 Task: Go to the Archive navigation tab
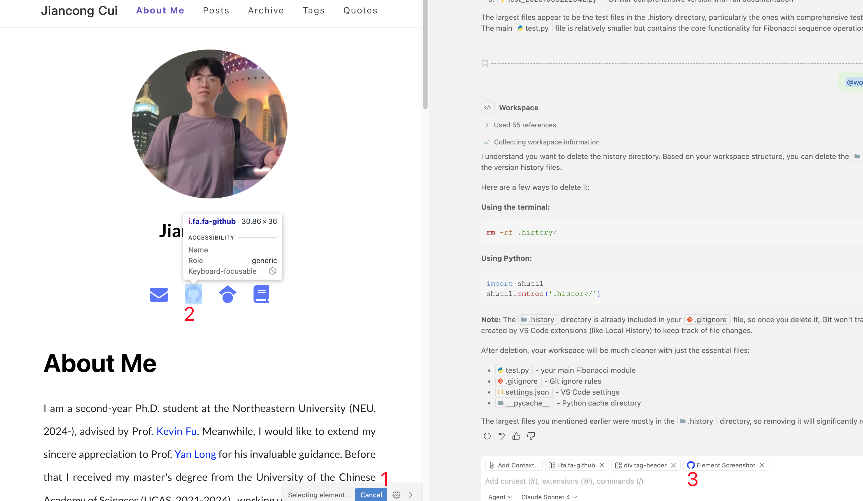(x=266, y=11)
